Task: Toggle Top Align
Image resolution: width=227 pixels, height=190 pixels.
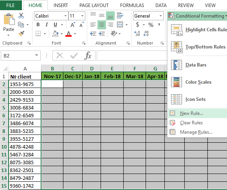Action: coord(93,14)
